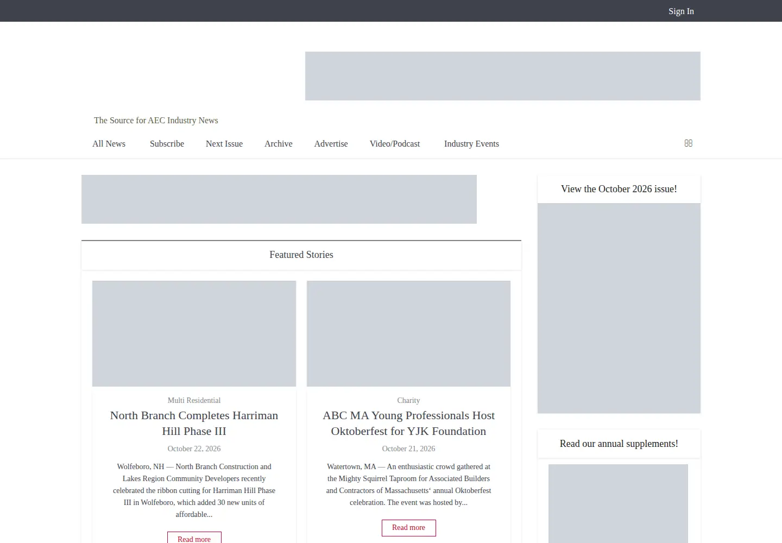The image size is (782, 543).
Task: Select the Multi Residential category link
Action: [x=194, y=401]
